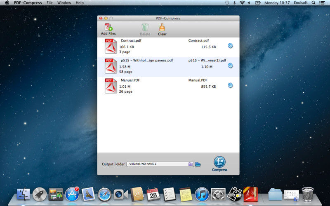330x206 pixels.
Task: Open yellow Notes icon in Dock
Action: (x=186, y=194)
